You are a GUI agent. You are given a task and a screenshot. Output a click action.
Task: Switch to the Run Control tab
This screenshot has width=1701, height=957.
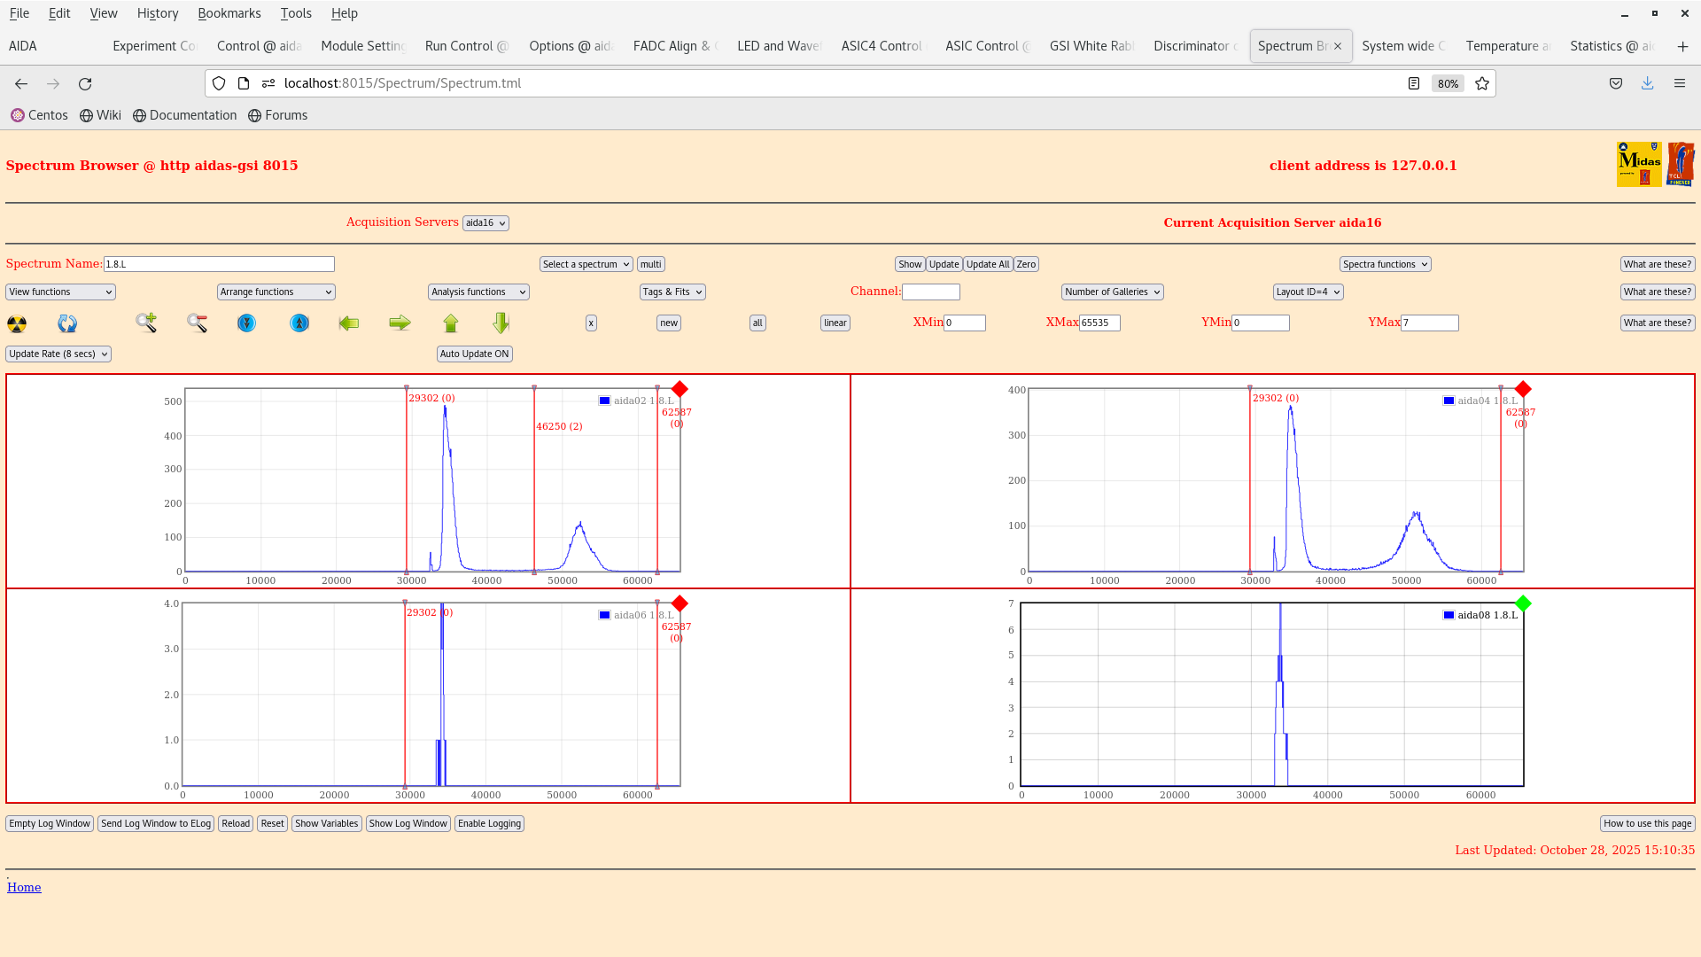(466, 46)
